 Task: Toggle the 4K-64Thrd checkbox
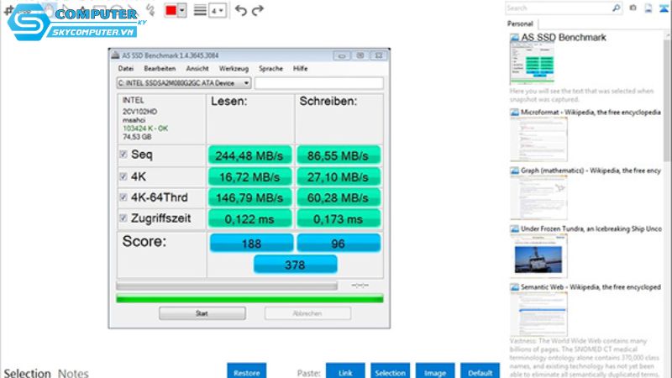pyautogui.click(x=123, y=197)
